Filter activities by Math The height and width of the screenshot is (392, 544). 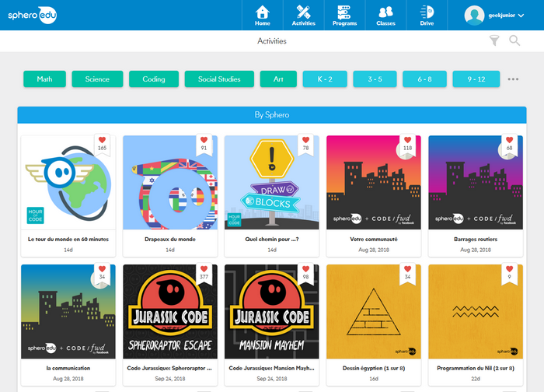45,79
